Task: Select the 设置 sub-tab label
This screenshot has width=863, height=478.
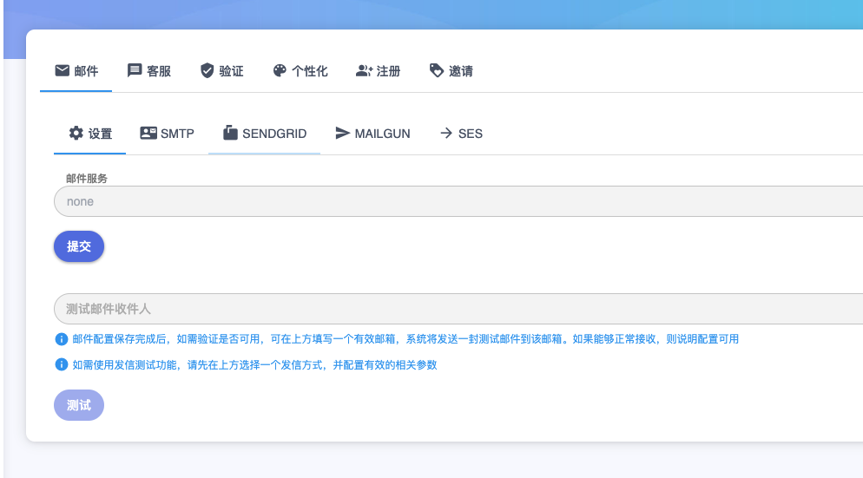Action: click(x=100, y=134)
